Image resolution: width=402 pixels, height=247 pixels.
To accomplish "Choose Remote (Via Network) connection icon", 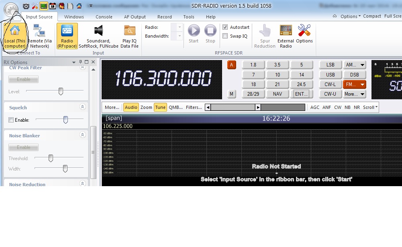I will click(x=39, y=36).
